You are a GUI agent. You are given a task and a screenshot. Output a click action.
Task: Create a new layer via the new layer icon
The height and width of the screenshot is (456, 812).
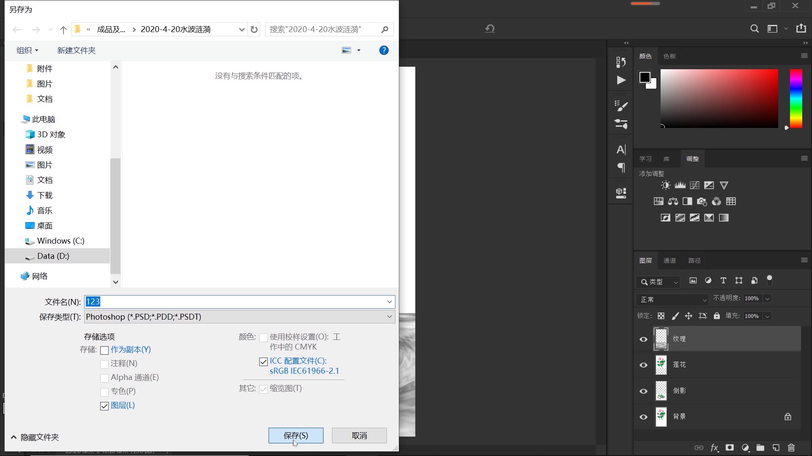point(776,448)
